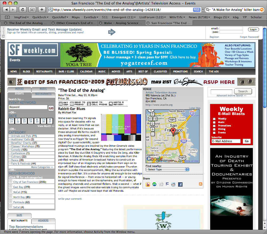Click the scissors web clip toolbar icon

pos(32,10)
